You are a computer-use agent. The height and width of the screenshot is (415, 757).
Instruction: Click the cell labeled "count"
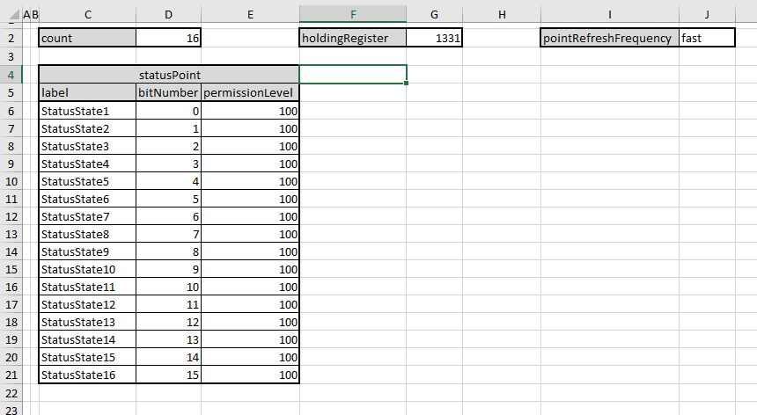[x=87, y=39]
